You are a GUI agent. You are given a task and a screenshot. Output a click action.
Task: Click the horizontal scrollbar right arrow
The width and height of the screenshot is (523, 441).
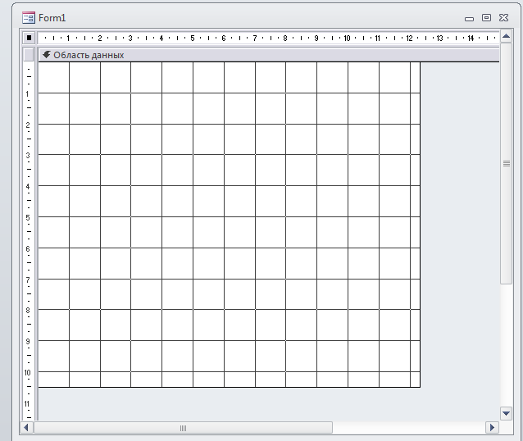(492, 427)
